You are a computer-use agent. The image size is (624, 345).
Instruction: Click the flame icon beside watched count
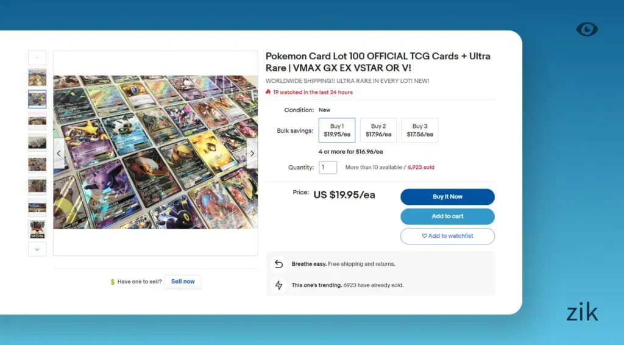pyautogui.click(x=268, y=92)
